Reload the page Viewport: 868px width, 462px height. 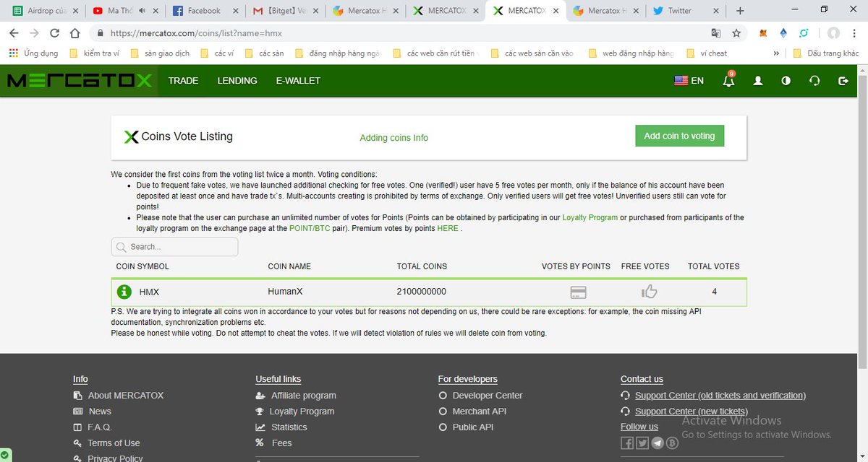coord(54,33)
